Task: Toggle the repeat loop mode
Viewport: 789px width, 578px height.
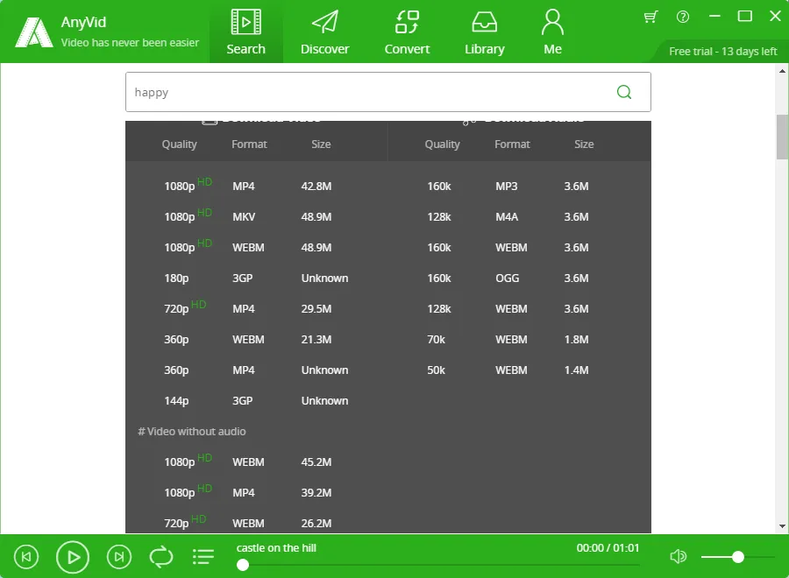Action: pos(161,557)
